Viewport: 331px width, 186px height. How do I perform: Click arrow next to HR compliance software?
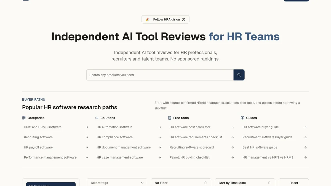tap(160, 137)
